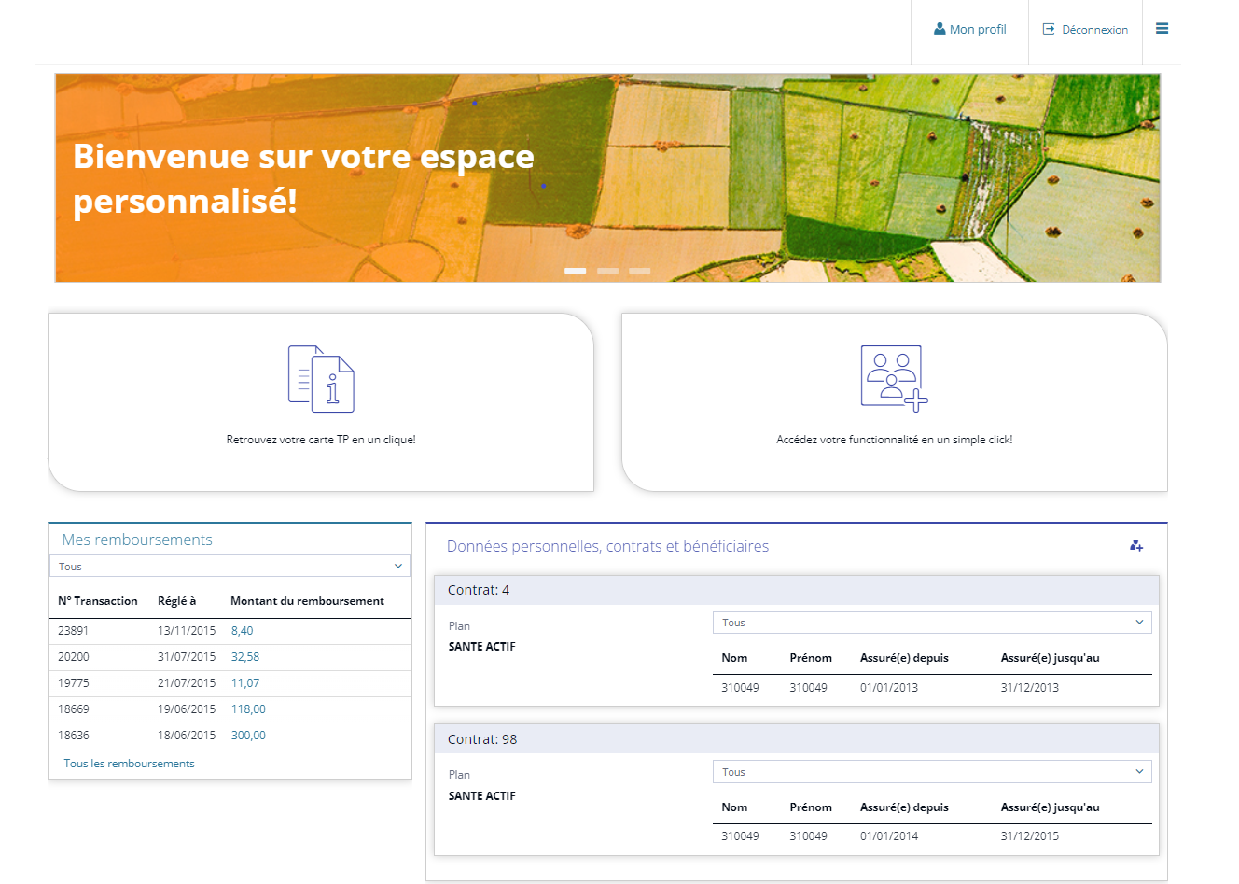1239x884 pixels.
Task: Click insured start date 01/01/2014
Action: click(x=889, y=836)
